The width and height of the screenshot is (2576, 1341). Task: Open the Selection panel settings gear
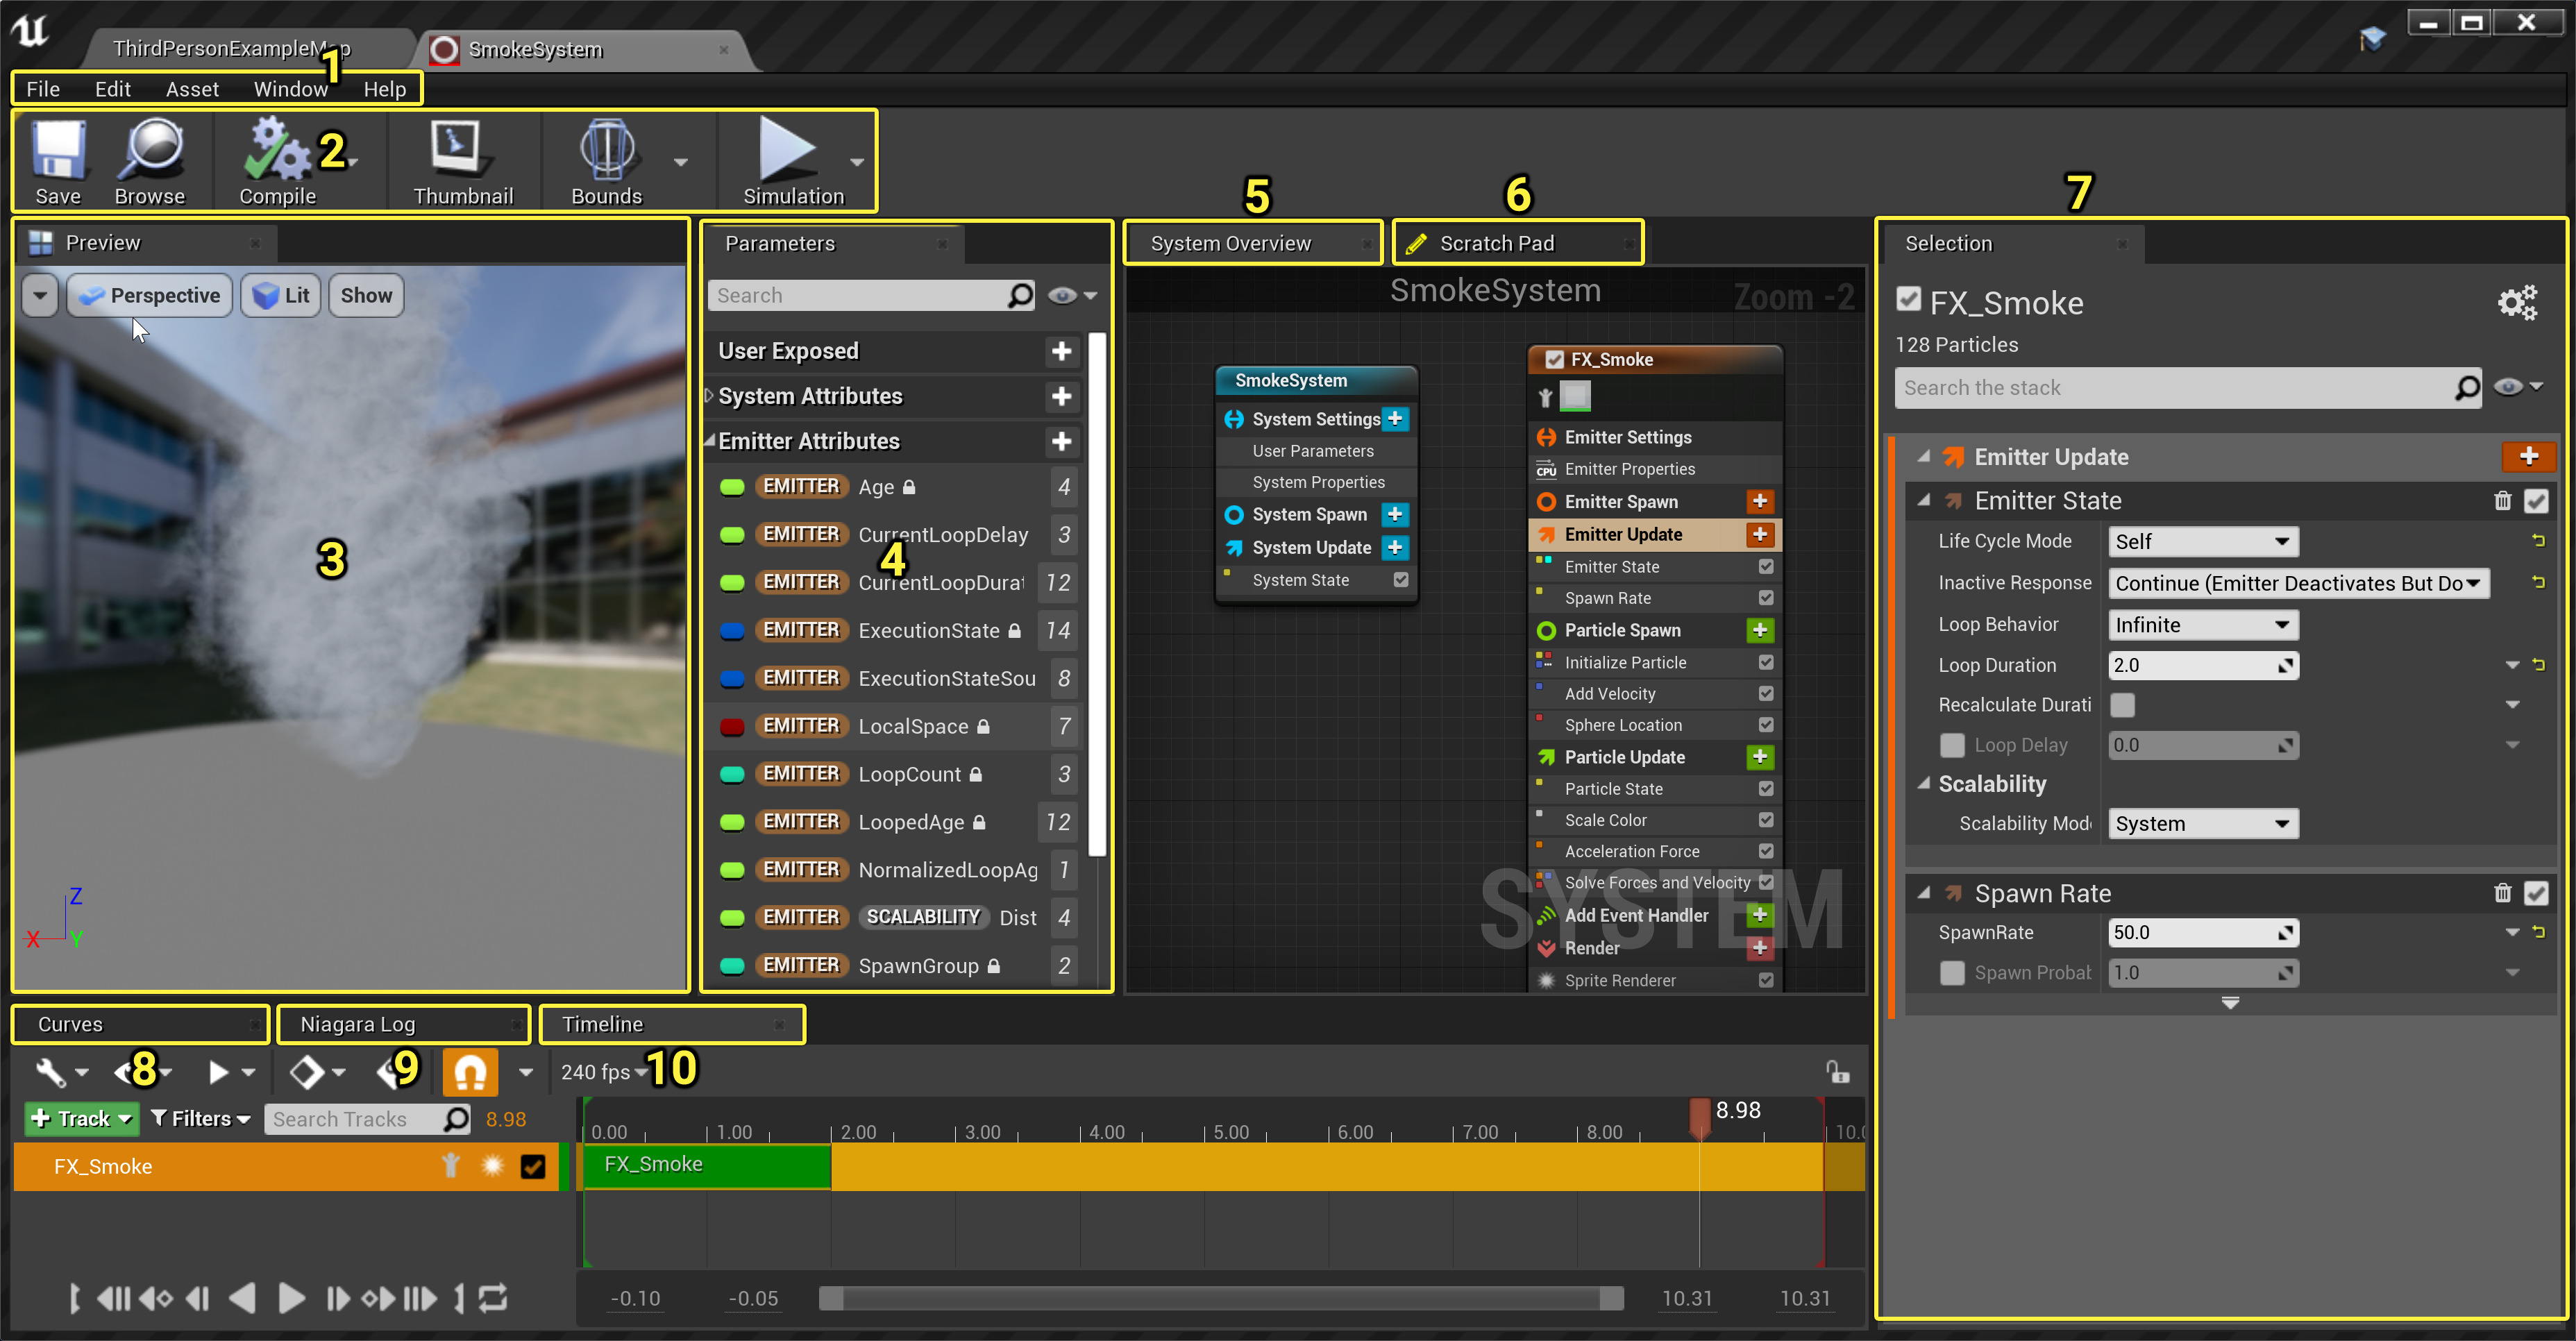coord(2517,302)
